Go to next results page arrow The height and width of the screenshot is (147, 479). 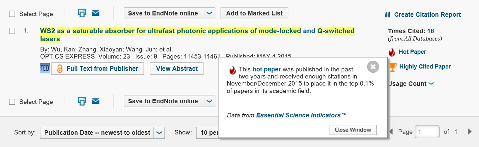pyautogui.click(x=470, y=132)
